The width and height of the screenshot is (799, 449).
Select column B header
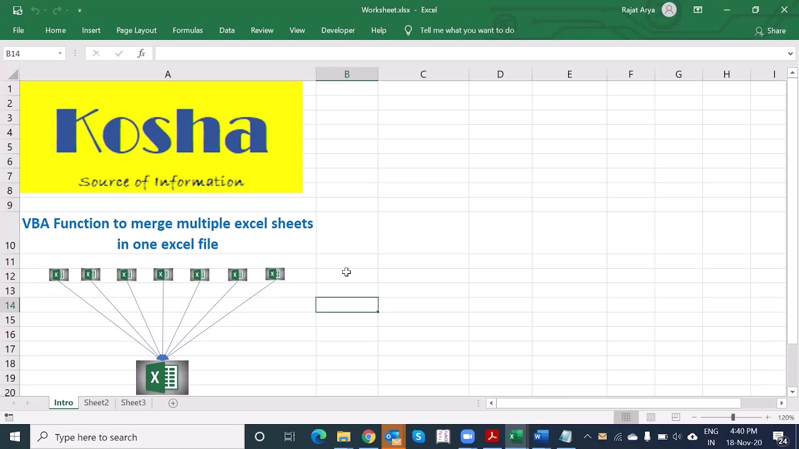347,74
